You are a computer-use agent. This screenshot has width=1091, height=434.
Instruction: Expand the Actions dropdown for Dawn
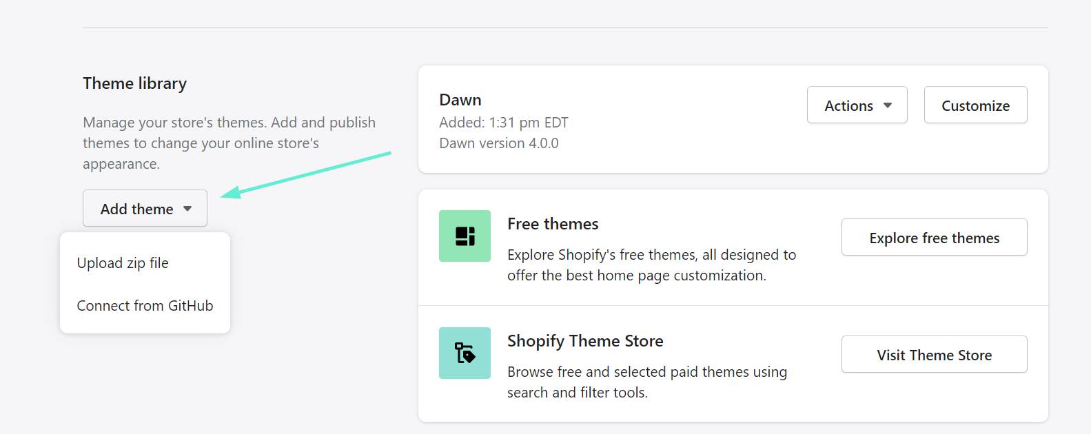(x=857, y=105)
